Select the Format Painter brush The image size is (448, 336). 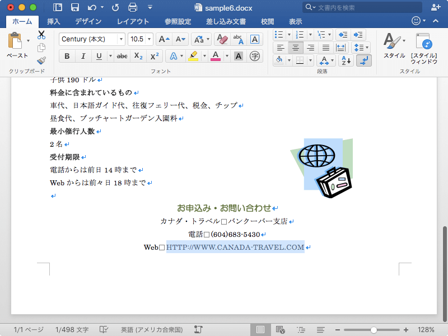(41, 60)
